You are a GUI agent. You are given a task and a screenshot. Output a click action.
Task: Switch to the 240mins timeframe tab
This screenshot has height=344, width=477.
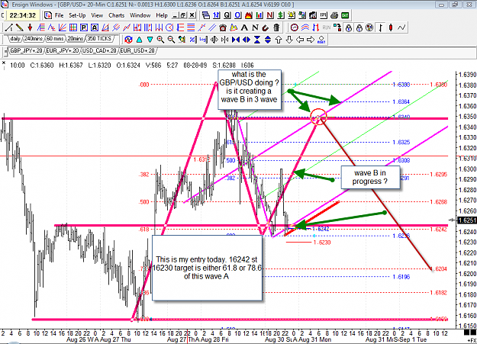click(33, 39)
